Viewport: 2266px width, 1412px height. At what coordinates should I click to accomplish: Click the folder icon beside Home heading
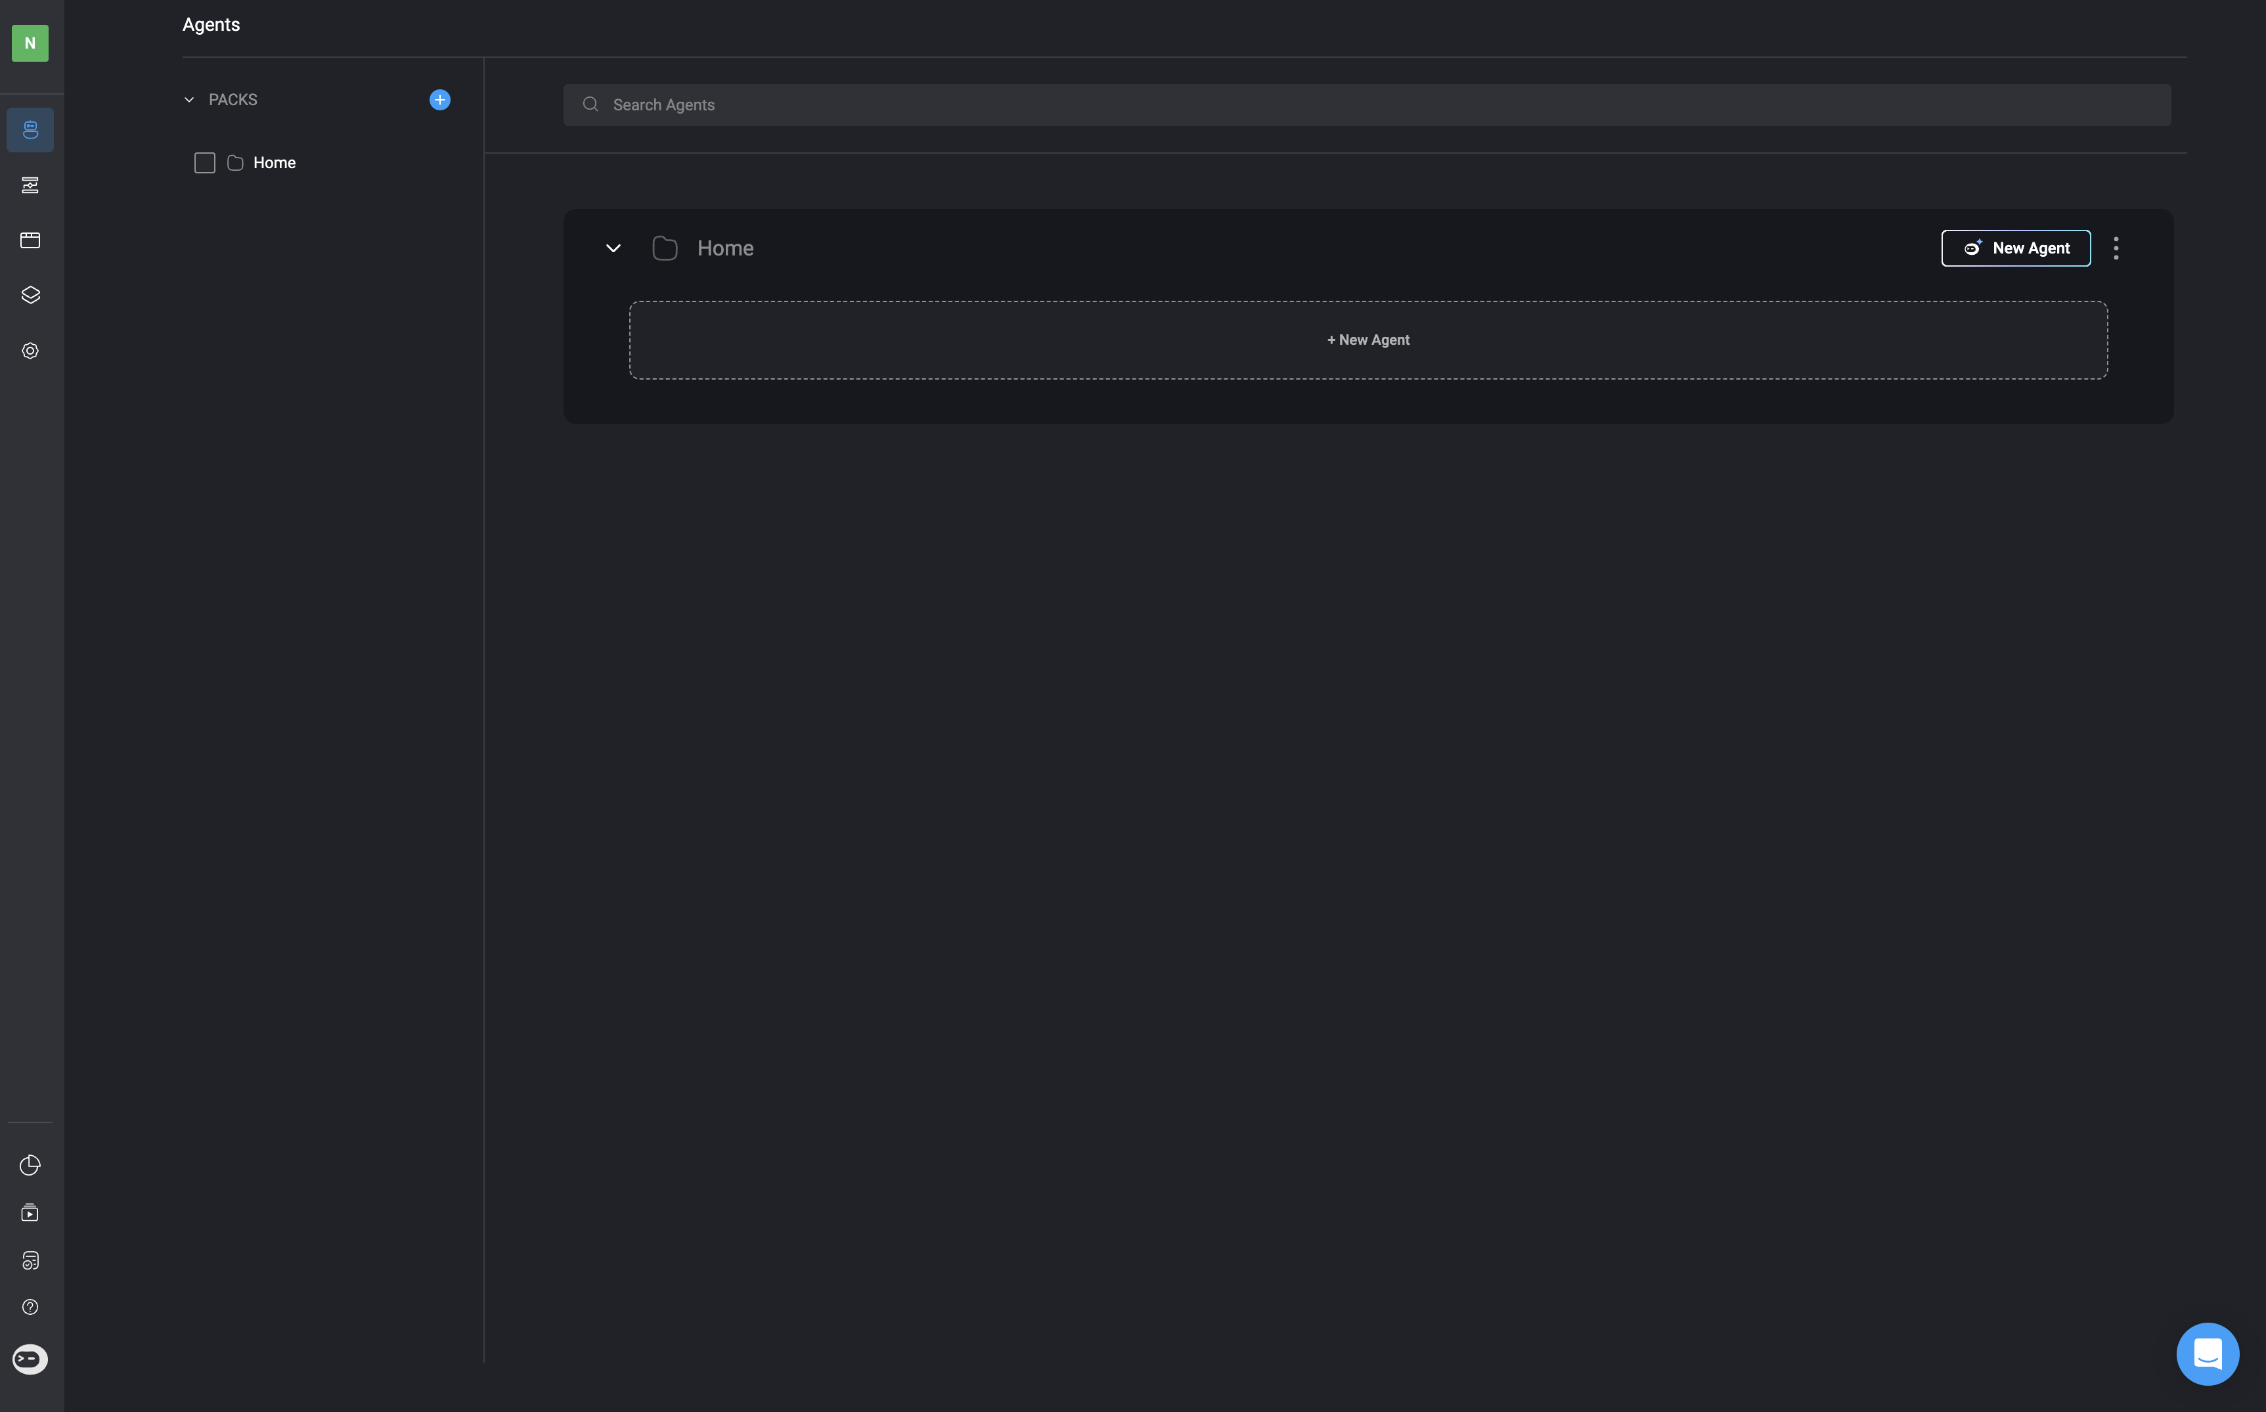[665, 248]
